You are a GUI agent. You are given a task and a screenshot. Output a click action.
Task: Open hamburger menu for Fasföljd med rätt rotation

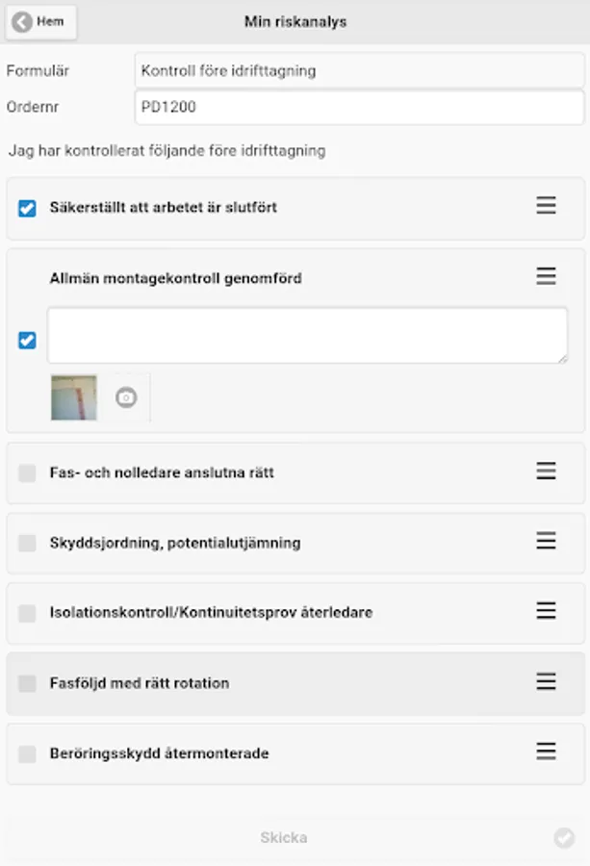546,682
